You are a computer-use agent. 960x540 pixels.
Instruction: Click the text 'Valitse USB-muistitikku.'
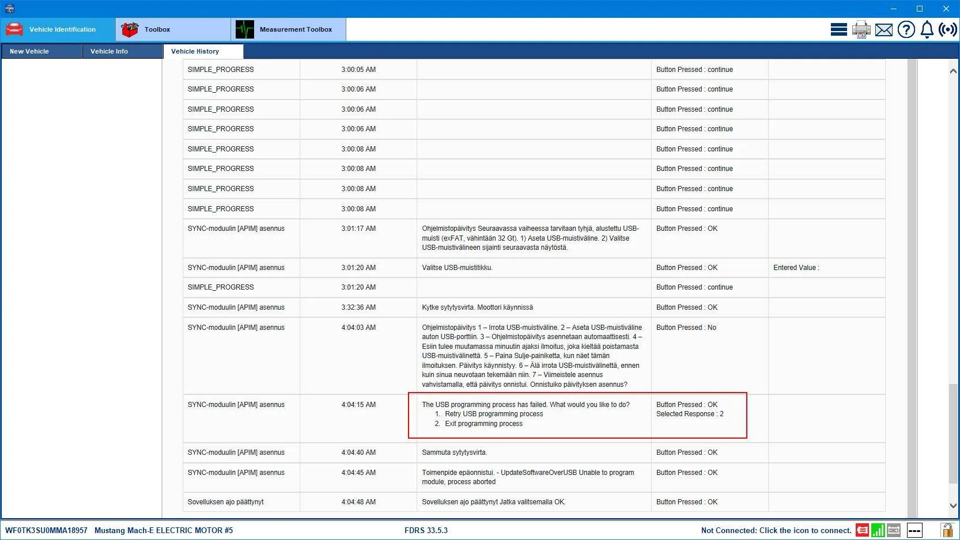457,268
